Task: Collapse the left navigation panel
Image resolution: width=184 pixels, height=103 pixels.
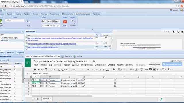Action: point(22,32)
